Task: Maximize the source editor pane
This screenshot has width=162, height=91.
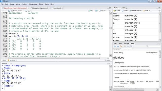Action: pyautogui.click(x=110, y=8)
